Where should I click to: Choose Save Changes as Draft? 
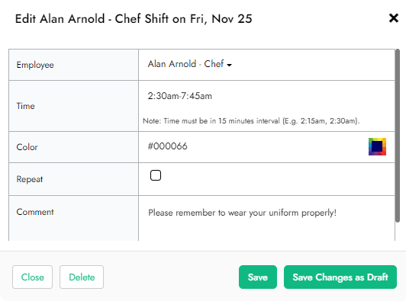click(x=340, y=277)
